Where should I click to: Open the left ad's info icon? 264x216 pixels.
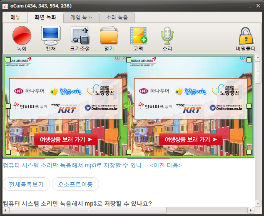(x=117, y=58)
